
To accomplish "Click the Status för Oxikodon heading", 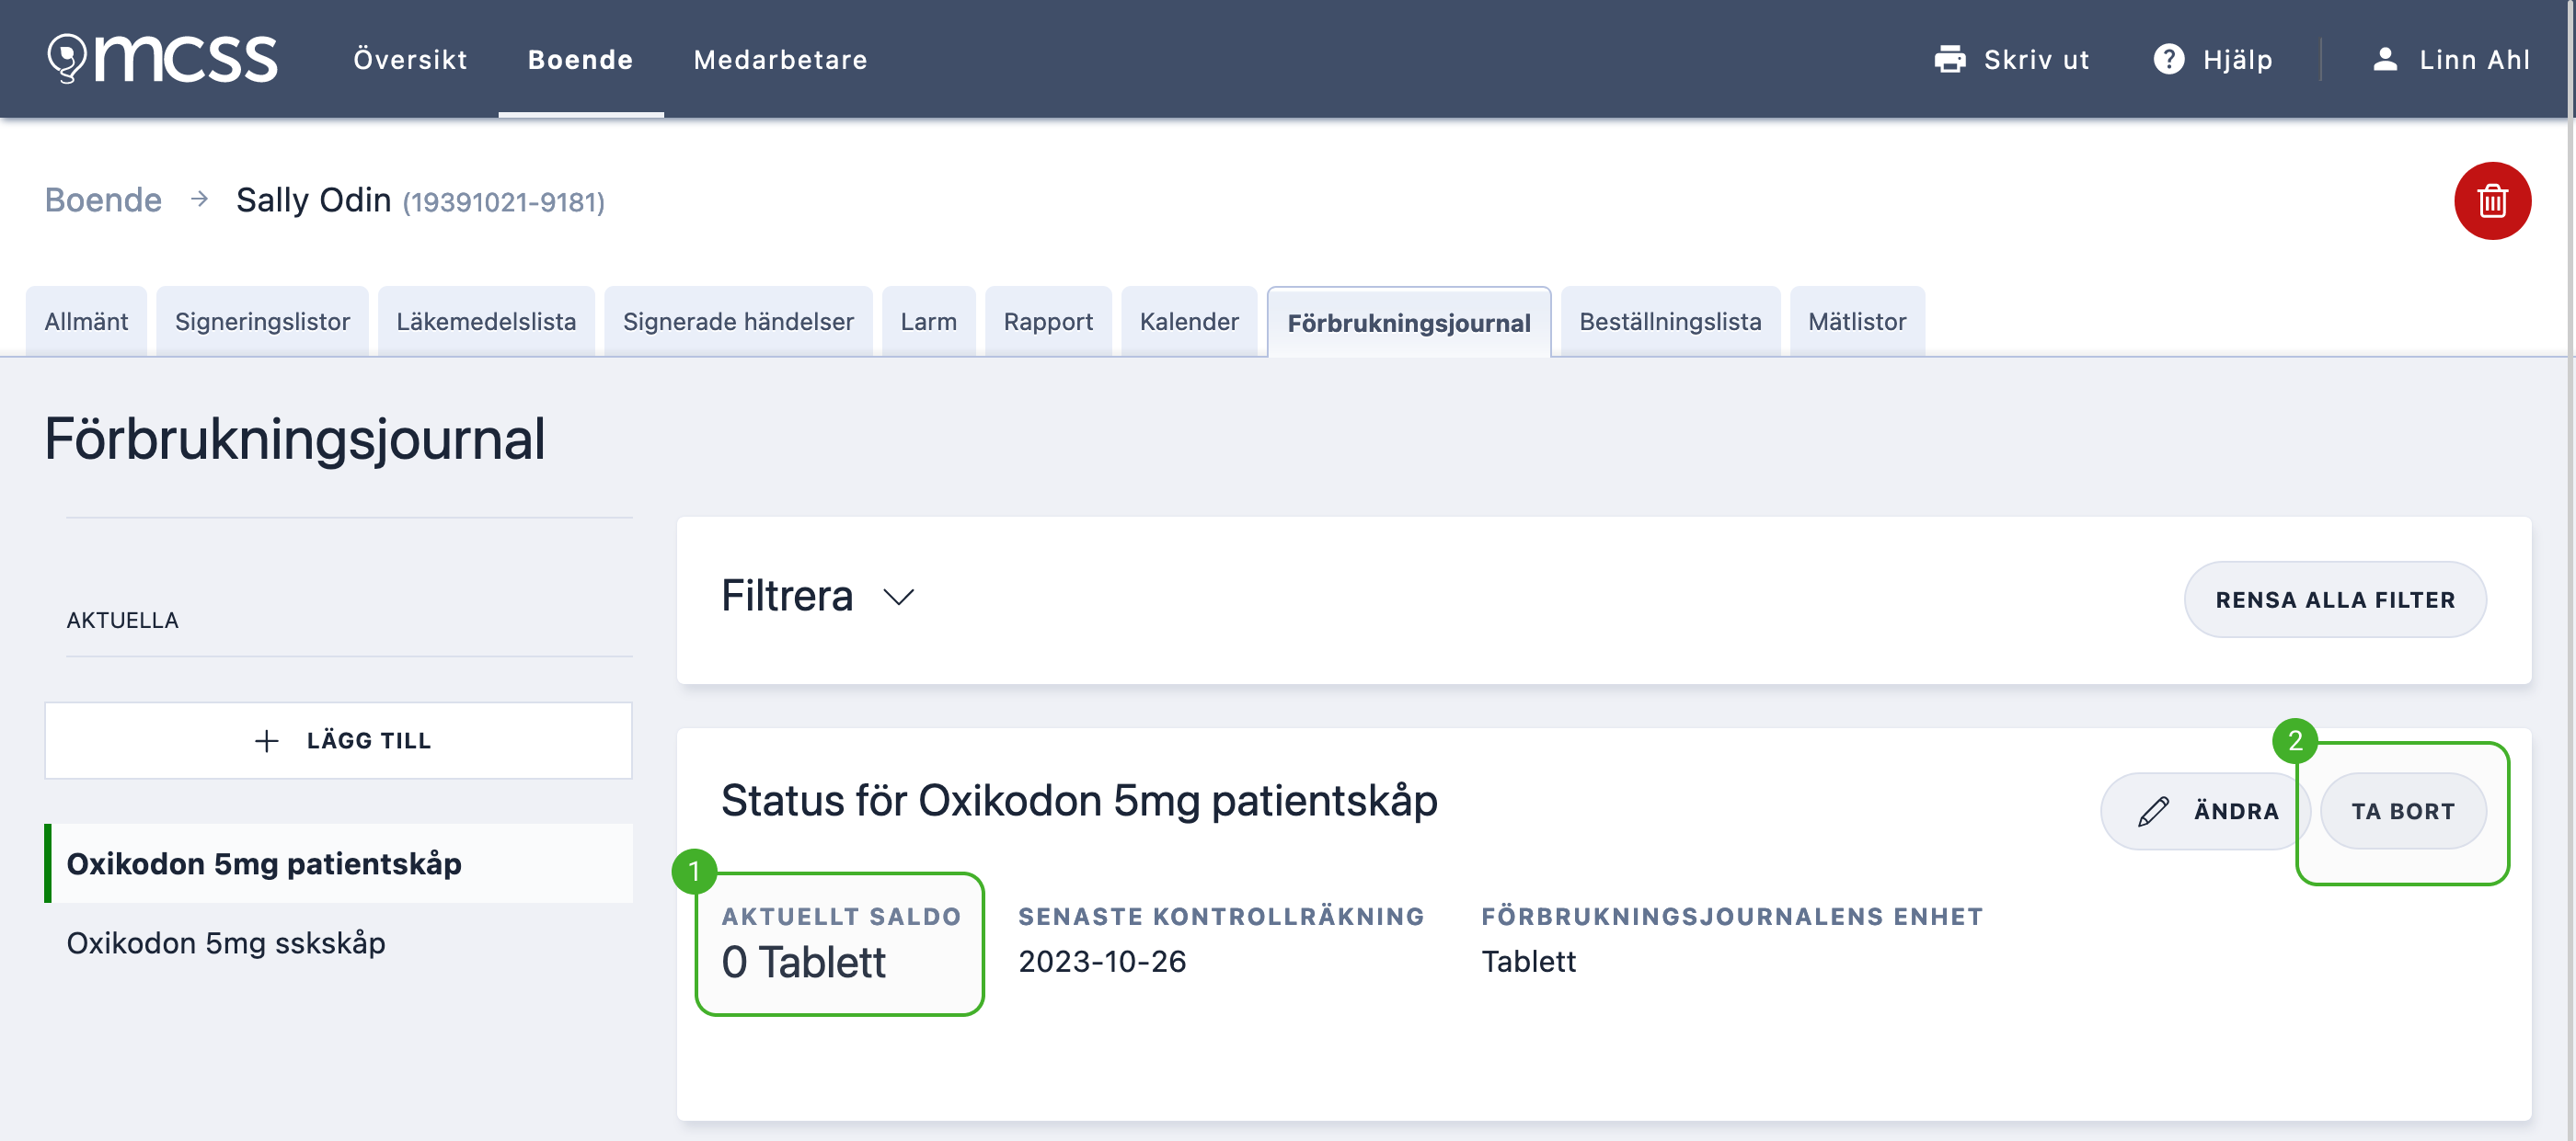I will pos(1079,802).
